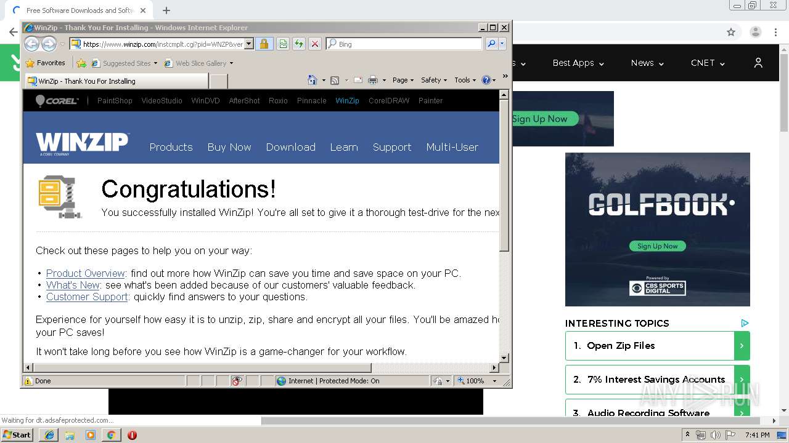Open the Favorites star panel
The image size is (789, 443).
point(46,63)
